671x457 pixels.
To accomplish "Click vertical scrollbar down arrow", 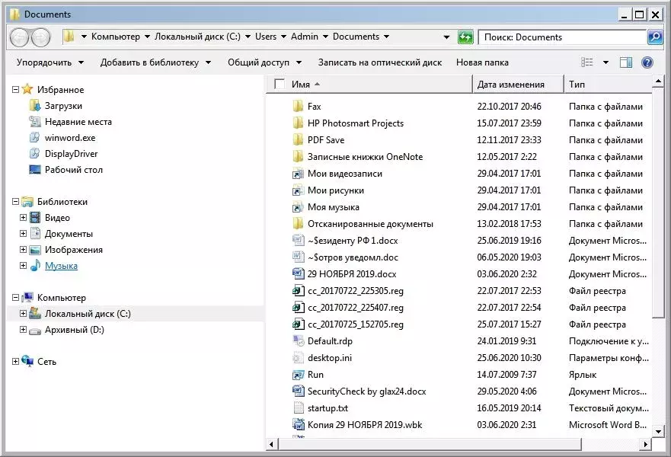I will (x=658, y=431).
